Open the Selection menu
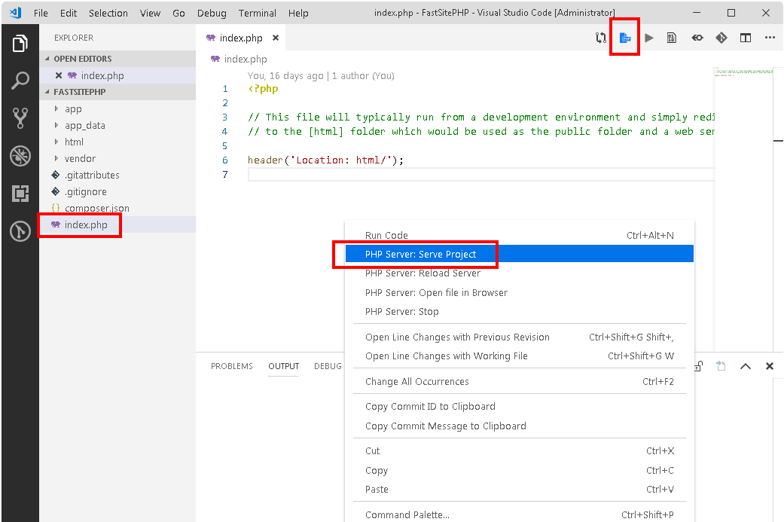 click(x=108, y=13)
